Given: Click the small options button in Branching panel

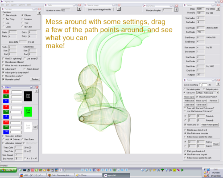Looking at the screenshot, I should pyautogui.click(x=176, y=10).
